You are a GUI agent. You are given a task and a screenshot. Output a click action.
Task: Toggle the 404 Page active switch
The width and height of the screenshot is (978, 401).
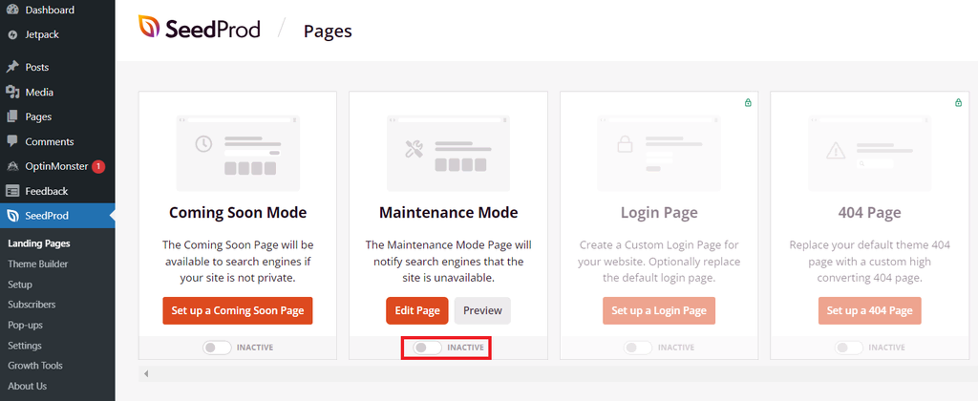[x=849, y=348]
